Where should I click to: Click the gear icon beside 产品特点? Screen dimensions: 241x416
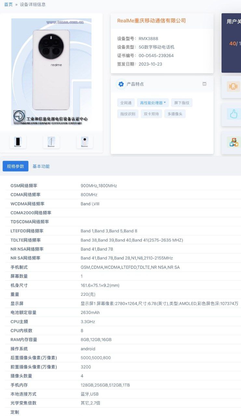pyautogui.click(x=121, y=84)
